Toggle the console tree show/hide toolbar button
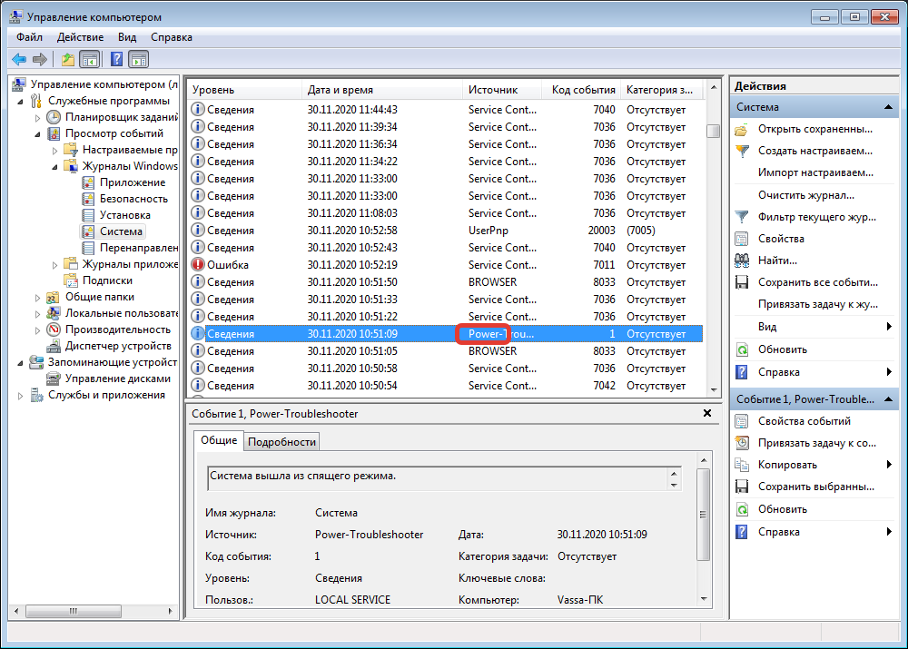This screenshot has height=649, width=908. (x=90, y=60)
